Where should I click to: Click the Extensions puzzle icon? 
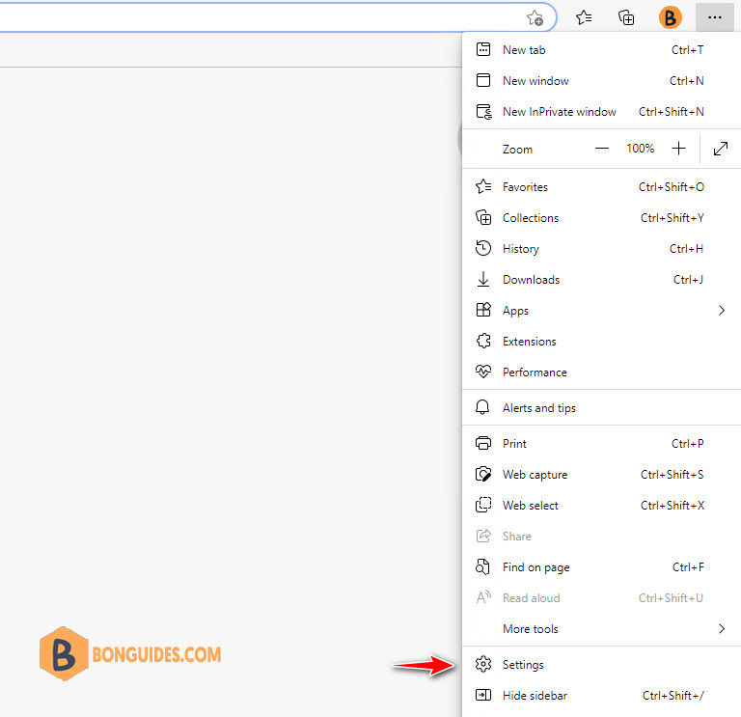click(483, 341)
